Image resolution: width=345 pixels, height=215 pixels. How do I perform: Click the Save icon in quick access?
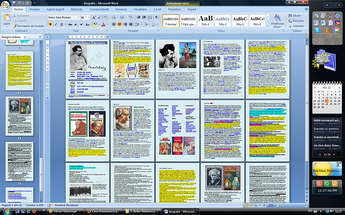pyautogui.click(x=14, y=3)
